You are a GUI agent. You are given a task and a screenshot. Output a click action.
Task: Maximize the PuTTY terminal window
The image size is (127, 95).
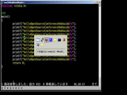97,2
